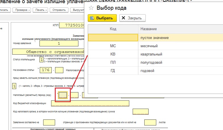Viewport: 223px width, 130px height.
Task: Select the годовой row with code ГД
Action: (113, 71)
